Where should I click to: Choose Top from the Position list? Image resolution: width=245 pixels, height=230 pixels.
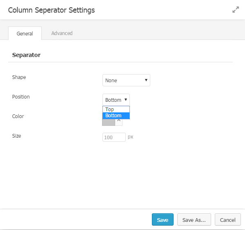[x=116, y=109]
